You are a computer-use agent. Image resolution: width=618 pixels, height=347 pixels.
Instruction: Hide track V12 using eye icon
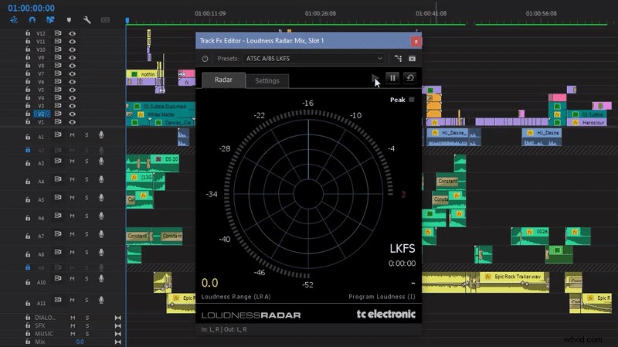pos(72,33)
